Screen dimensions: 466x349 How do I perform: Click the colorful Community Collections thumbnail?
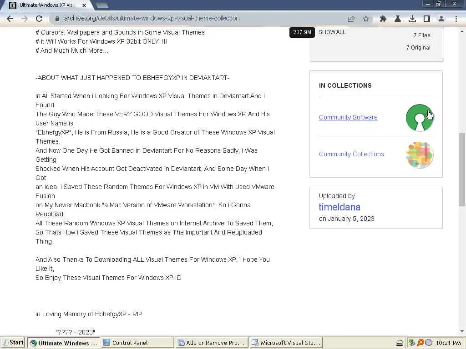pos(419,155)
